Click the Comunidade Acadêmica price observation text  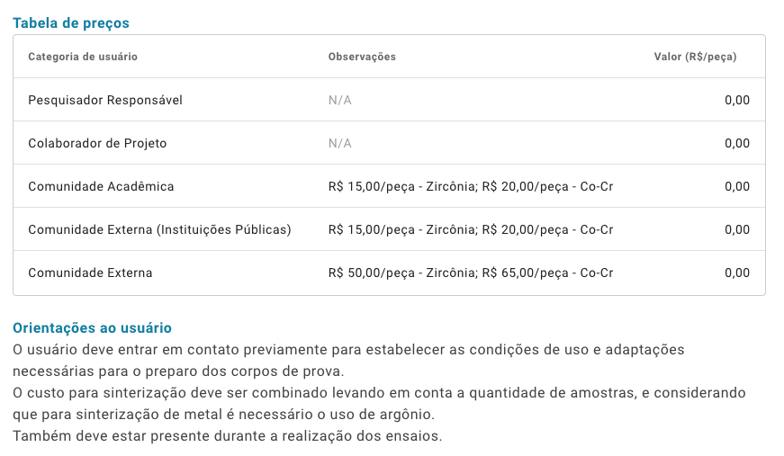(x=471, y=186)
